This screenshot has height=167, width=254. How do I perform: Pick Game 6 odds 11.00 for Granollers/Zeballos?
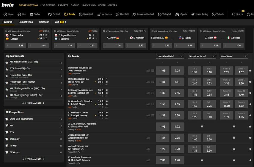[226, 104]
